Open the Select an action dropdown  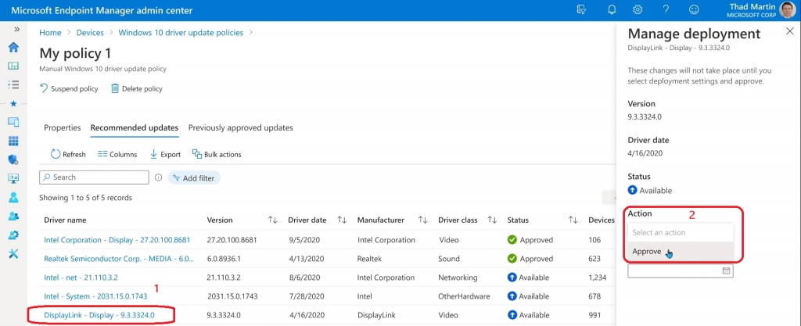(681, 232)
